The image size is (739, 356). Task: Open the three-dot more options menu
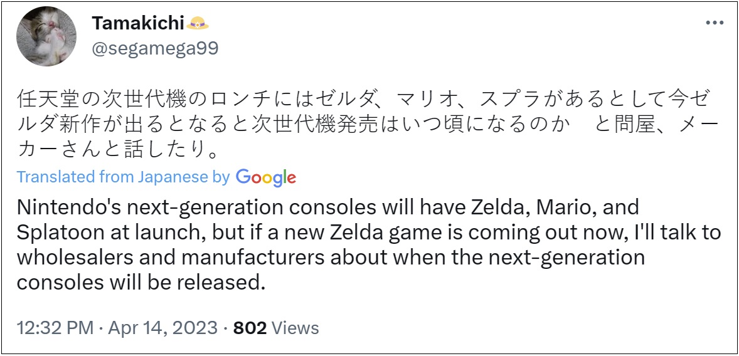[x=715, y=23]
